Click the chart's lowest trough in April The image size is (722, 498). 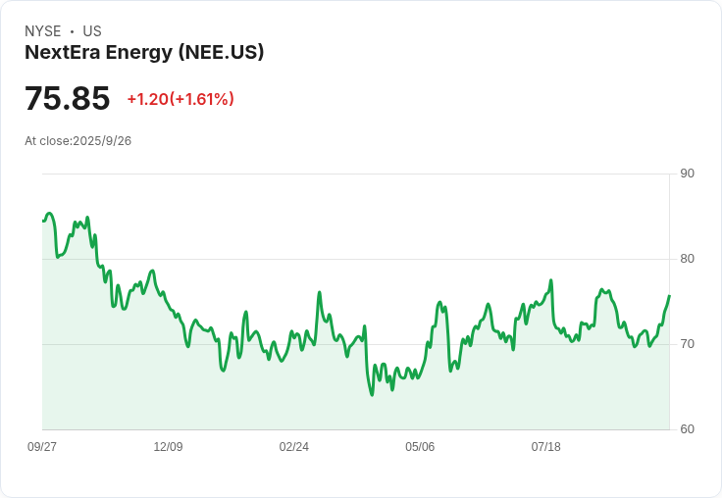(x=372, y=394)
